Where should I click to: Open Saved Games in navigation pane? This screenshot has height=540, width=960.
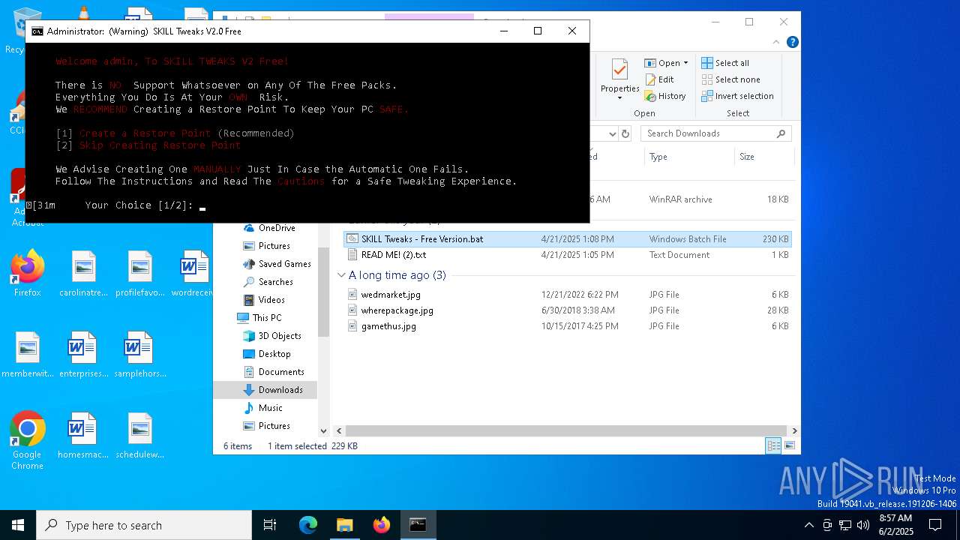pos(276,264)
